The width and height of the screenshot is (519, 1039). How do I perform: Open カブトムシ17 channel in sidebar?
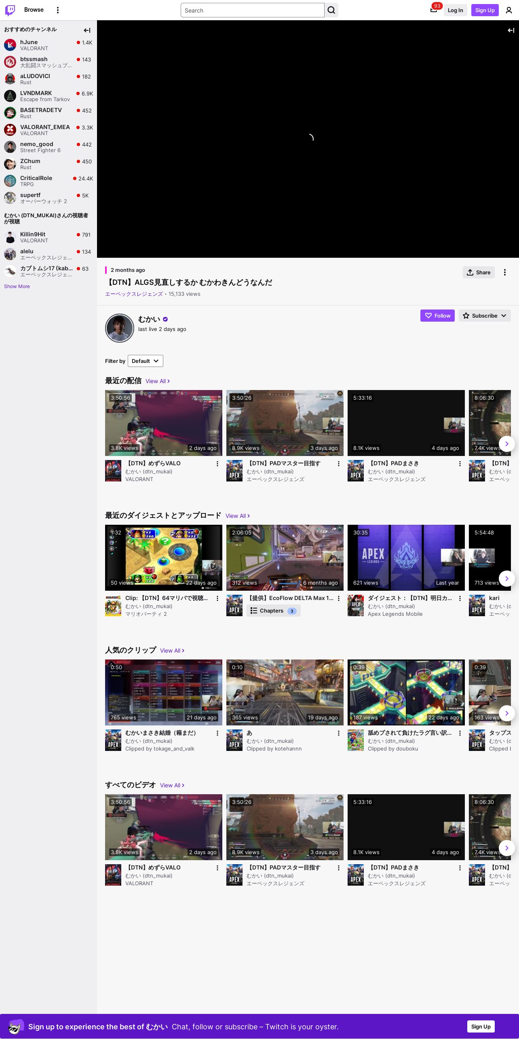tap(49, 271)
